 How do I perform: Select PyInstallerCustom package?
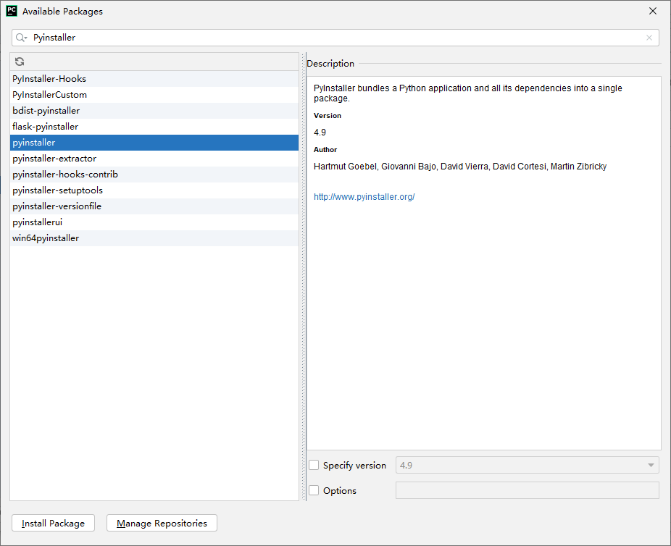[x=154, y=94]
